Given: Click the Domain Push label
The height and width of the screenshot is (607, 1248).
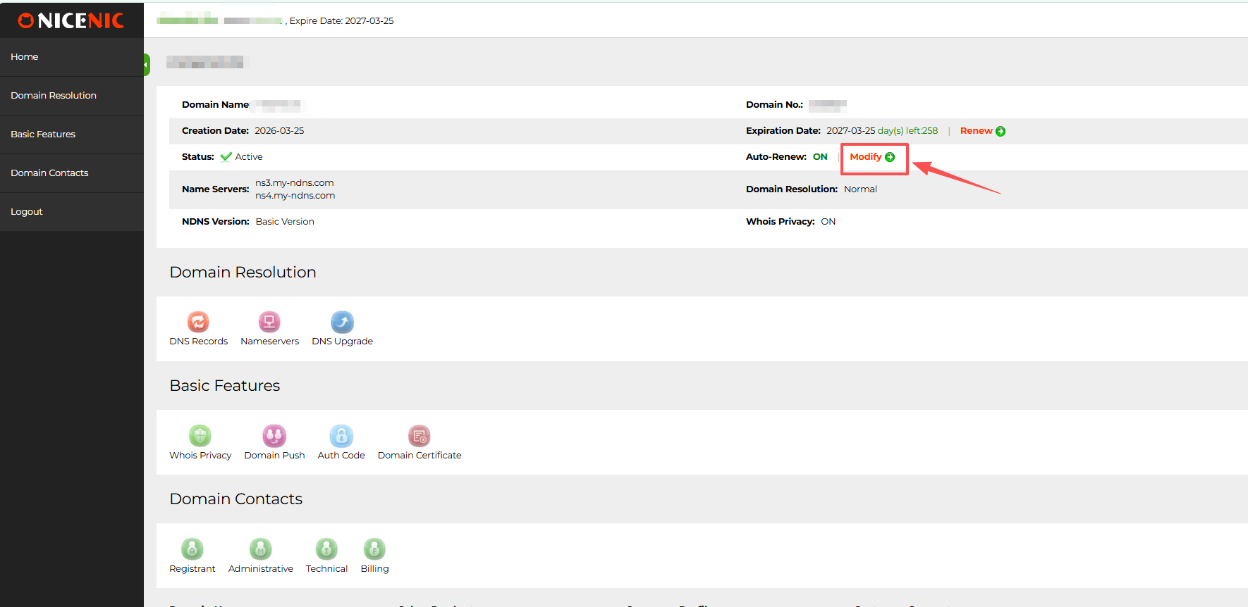Looking at the screenshot, I should coord(274,456).
